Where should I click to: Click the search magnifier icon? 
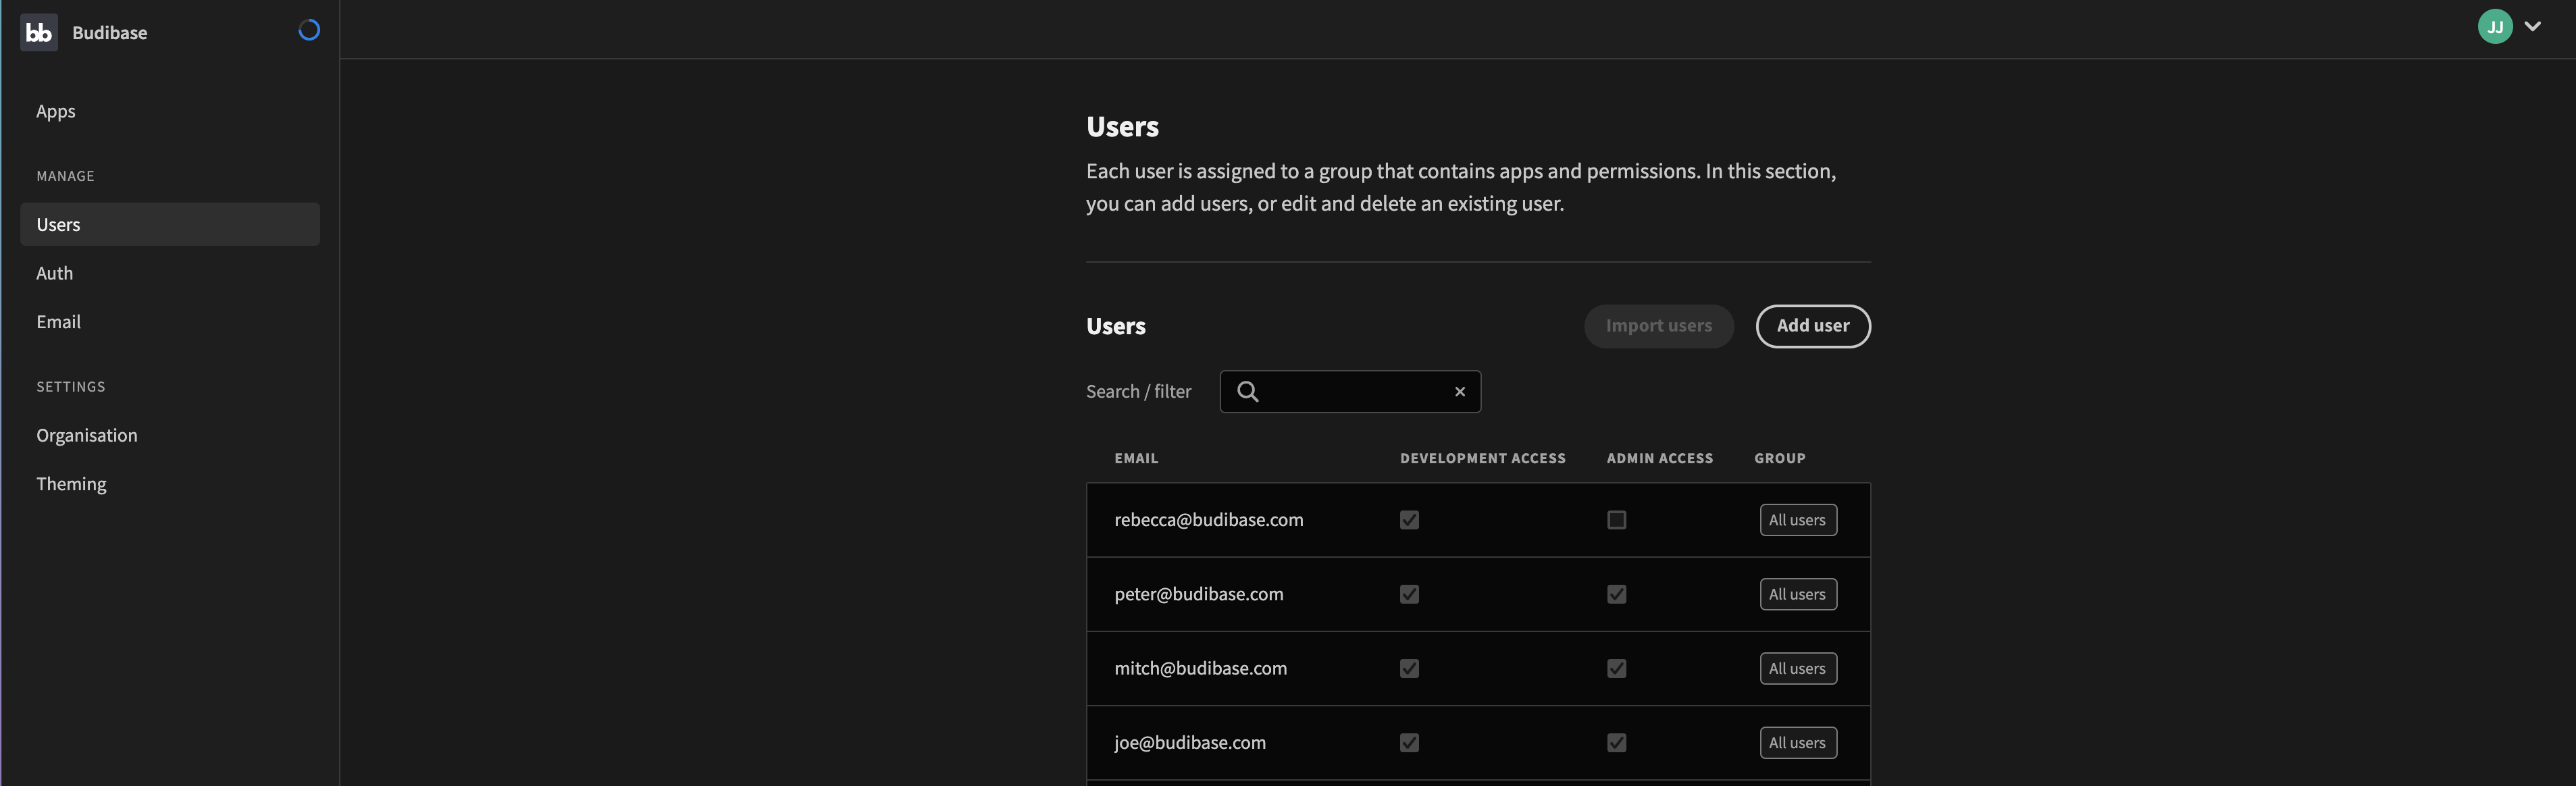(1247, 391)
